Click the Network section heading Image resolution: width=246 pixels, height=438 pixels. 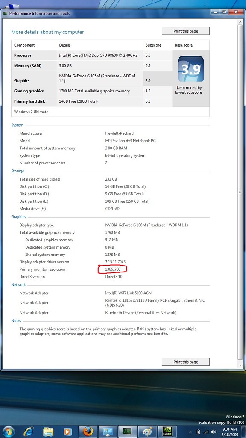[x=18, y=284]
